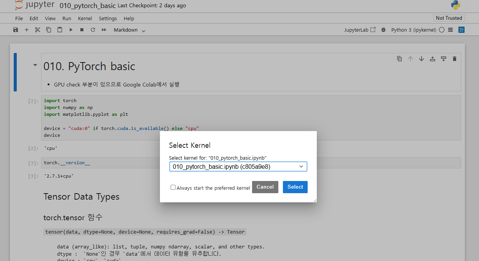Paste cell using the clipboard icon
Image resolution: width=479 pixels, height=261 pixels.
click(x=60, y=30)
